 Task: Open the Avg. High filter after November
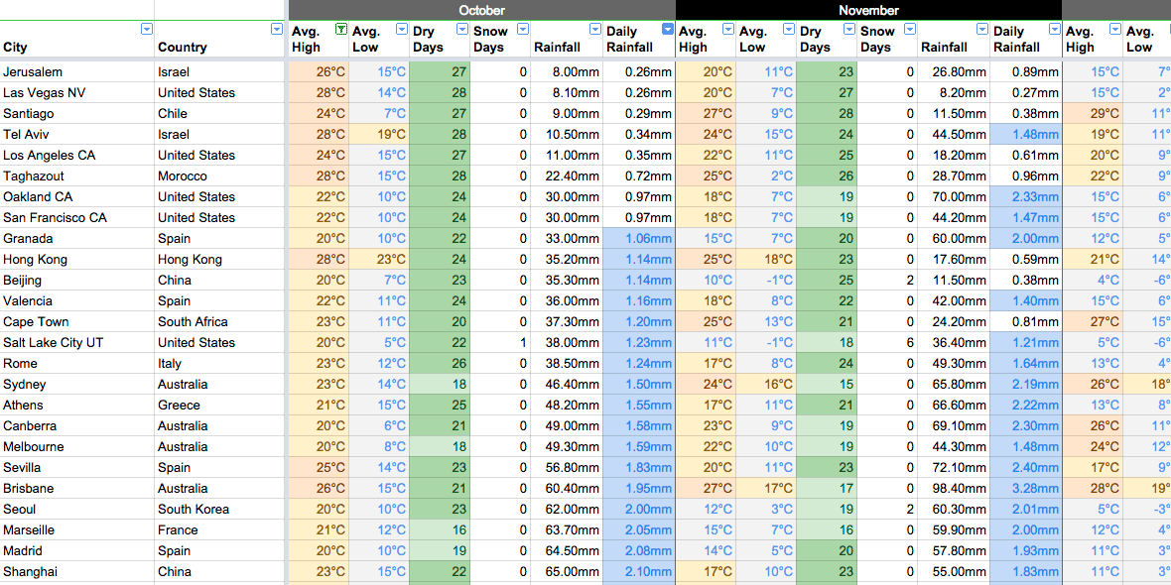(x=1115, y=29)
